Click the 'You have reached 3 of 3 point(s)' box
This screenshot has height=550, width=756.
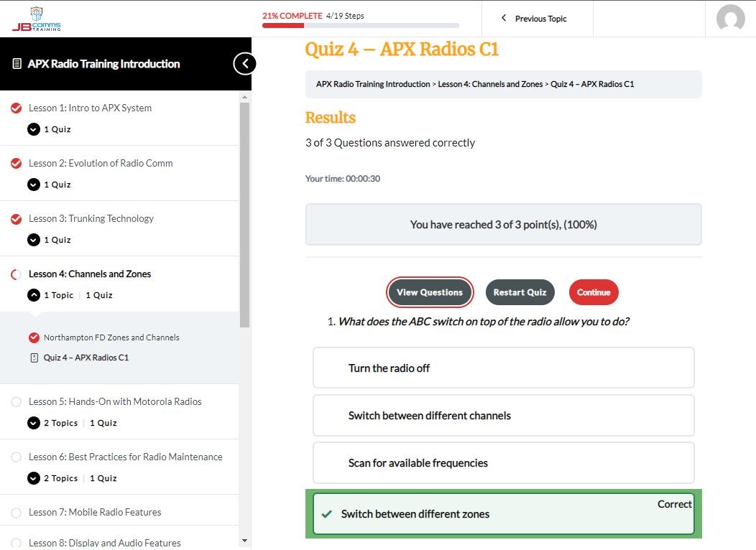503,225
